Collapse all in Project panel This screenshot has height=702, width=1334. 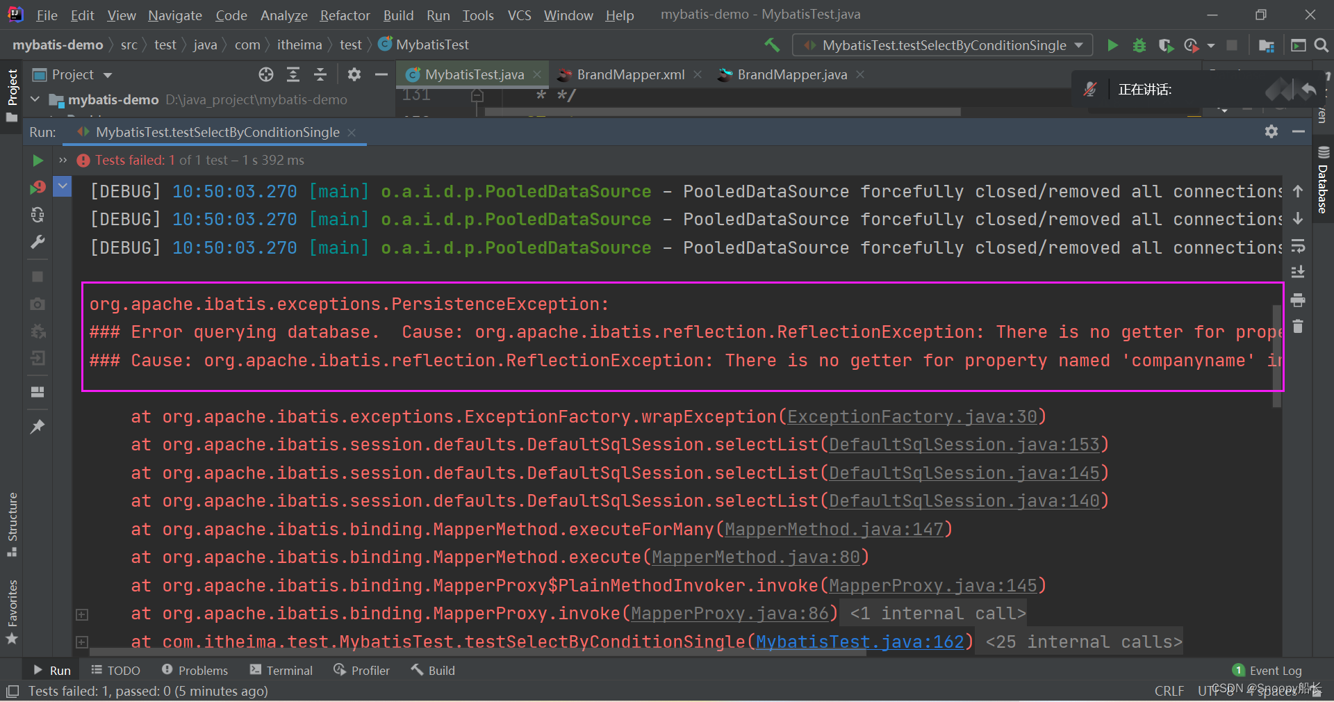(x=320, y=74)
